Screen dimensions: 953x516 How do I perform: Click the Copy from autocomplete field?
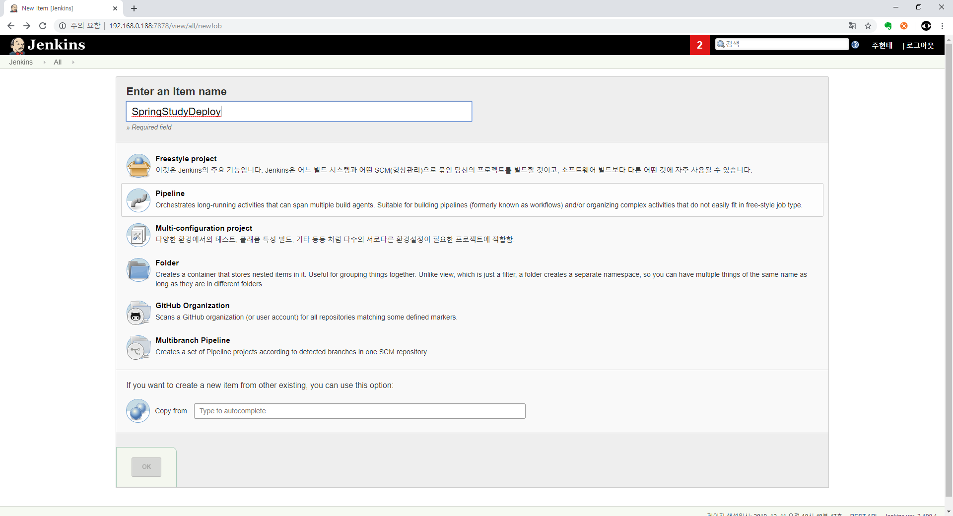[x=359, y=411]
